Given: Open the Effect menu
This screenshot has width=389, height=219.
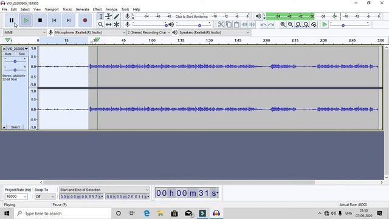Looking at the screenshot, I should tap(97, 9).
